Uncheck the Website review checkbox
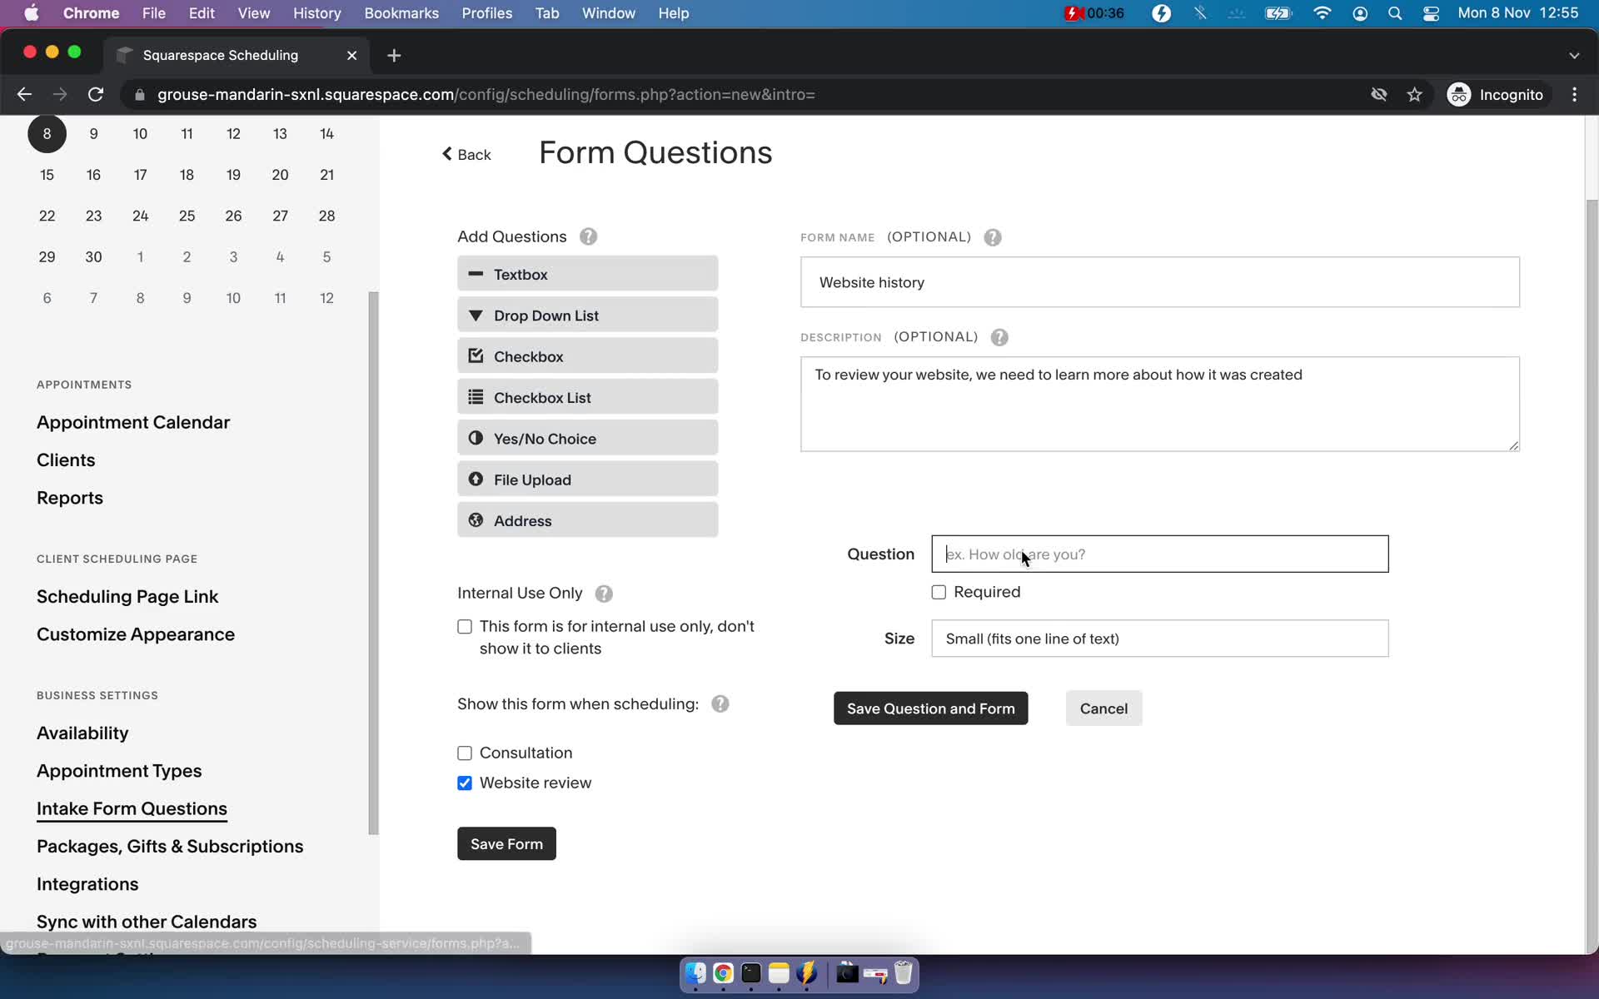The width and height of the screenshot is (1599, 999). coord(465,783)
